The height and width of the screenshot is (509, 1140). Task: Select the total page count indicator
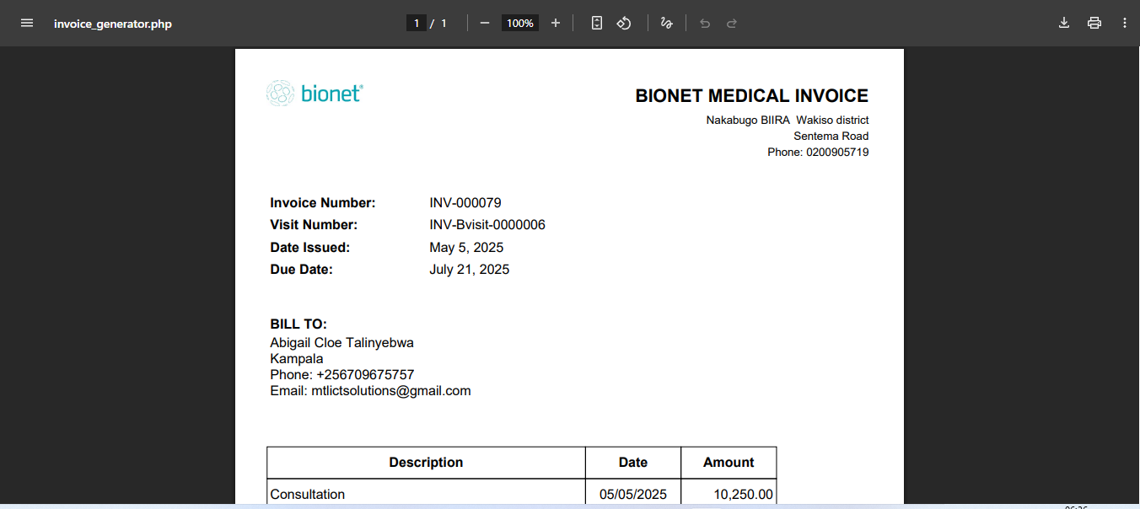click(444, 23)
